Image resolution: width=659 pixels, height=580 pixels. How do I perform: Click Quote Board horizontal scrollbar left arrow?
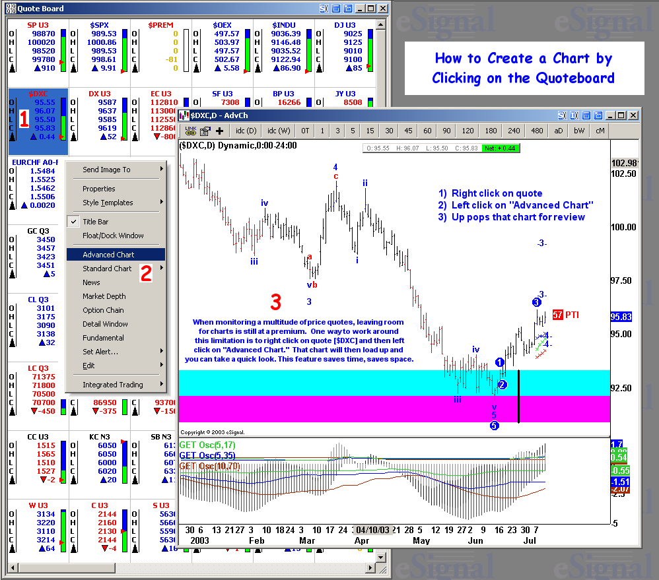13,568
